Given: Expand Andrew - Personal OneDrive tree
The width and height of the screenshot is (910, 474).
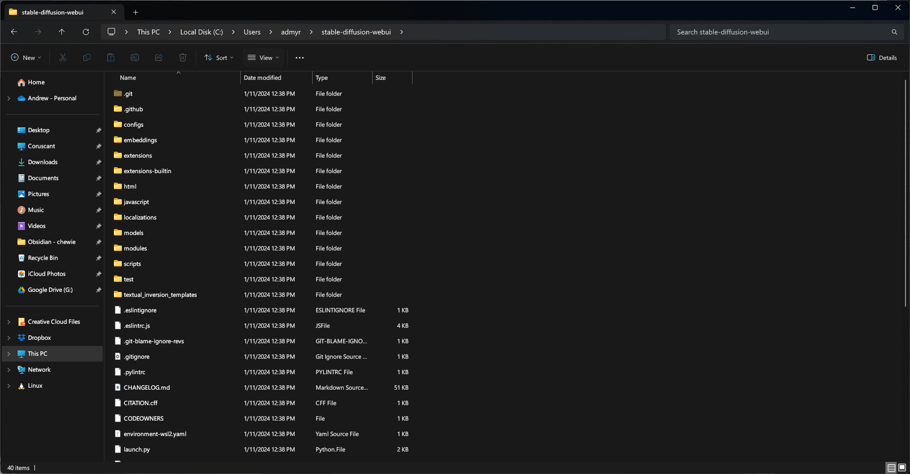Looking at the screenshot, I should pos(9,98).
